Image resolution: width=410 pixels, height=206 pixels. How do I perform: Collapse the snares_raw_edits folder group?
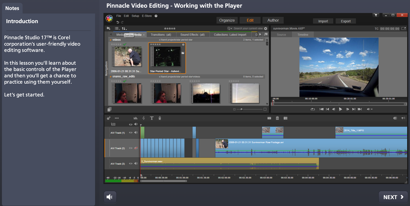(x=110, y=76)
